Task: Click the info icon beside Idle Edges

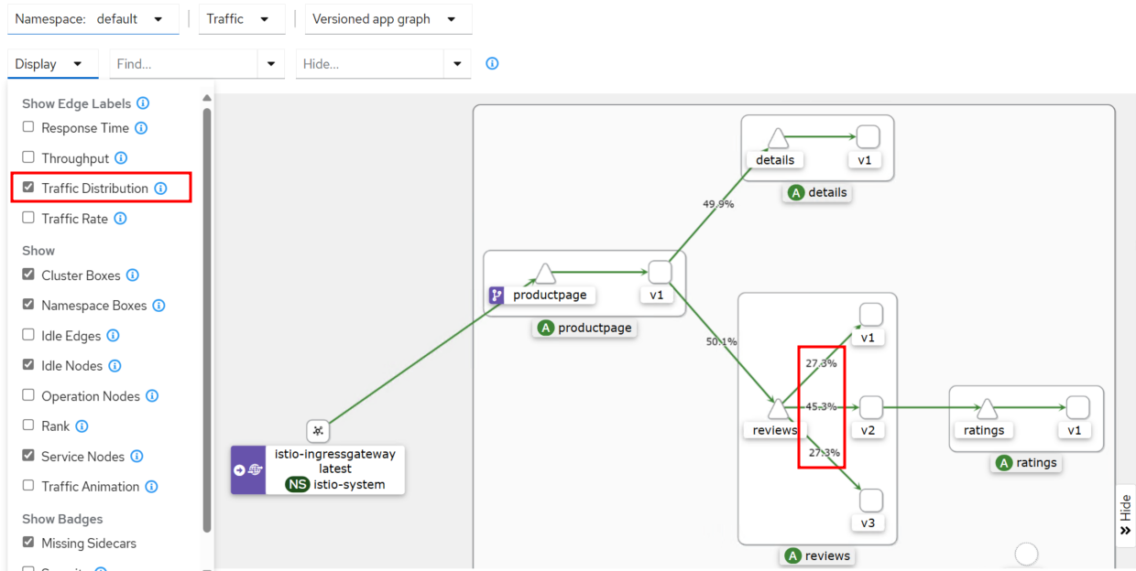Action: coord(113,336)
